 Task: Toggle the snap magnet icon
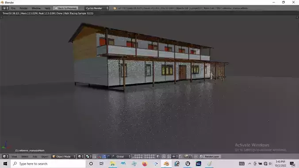click(x=169, y=157)
